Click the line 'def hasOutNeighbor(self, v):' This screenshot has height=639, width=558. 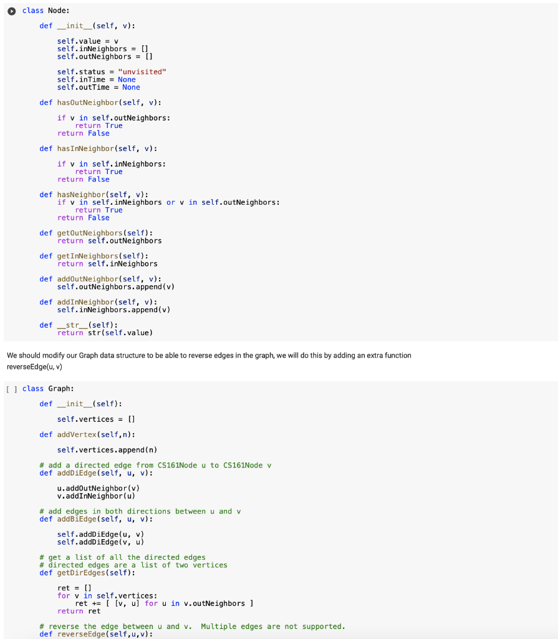pyautogui.click(x=100, y=103)
